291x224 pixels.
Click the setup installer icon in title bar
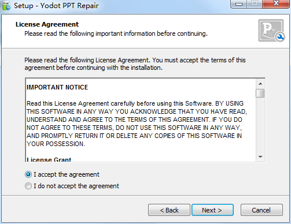point(6,6)
